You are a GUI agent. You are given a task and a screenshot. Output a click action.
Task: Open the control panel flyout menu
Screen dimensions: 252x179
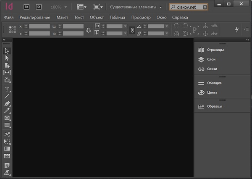(246, 29)
